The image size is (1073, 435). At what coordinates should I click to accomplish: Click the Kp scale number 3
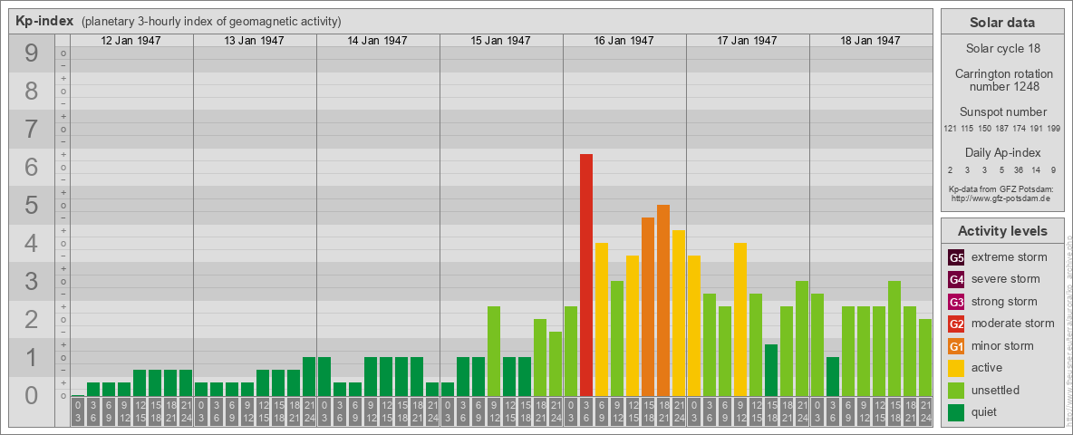click(32, 281)
